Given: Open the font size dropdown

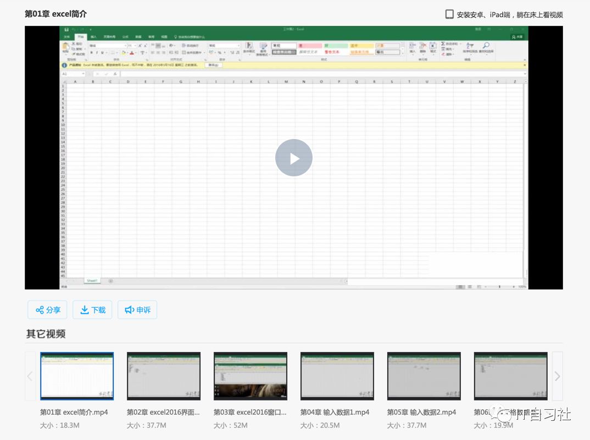Looking at the screenshot, I should pyautogui.click(x=132, y=46).
